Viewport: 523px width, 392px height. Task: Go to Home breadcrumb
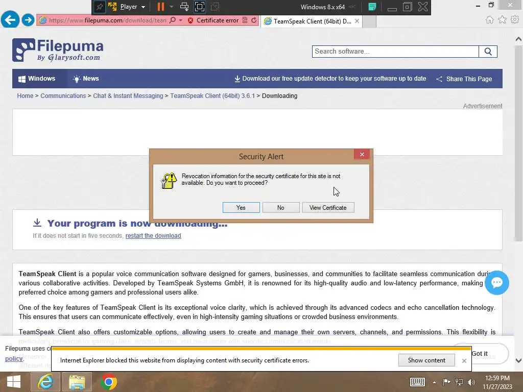pos(25,95)
